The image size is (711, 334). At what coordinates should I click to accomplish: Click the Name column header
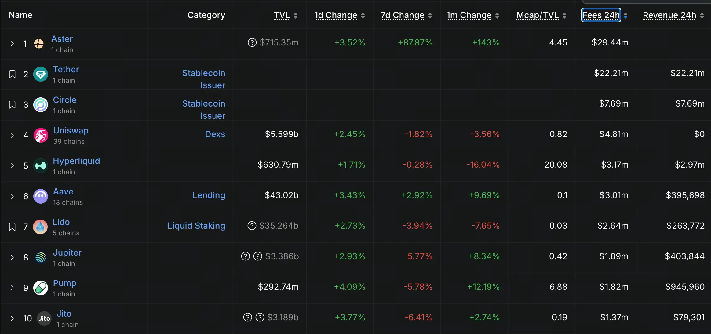20,15
